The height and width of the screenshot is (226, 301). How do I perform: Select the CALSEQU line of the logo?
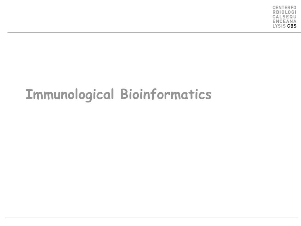pos(285,17)
